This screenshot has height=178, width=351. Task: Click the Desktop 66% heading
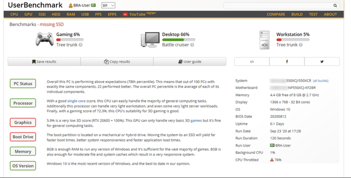tap(176, 34)
